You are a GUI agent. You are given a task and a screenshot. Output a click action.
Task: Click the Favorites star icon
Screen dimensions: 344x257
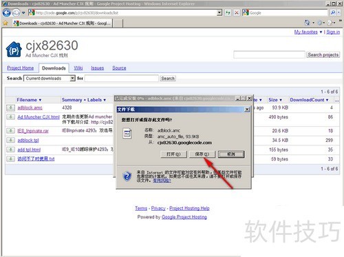[x=6, y=23]
